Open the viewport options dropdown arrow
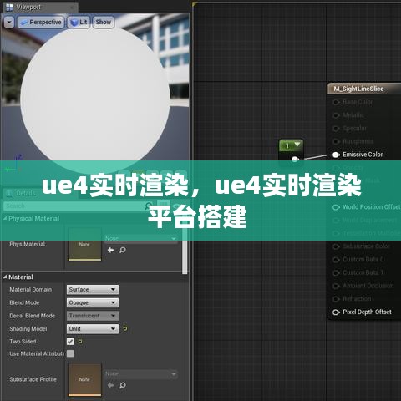The image size is (401, 401). click(9, 23)
